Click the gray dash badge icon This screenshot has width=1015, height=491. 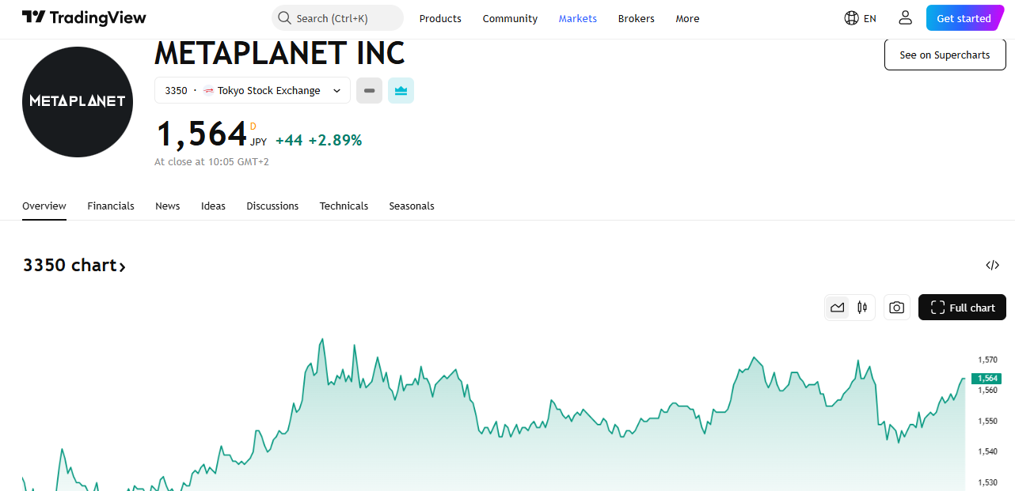pos(369,91)
